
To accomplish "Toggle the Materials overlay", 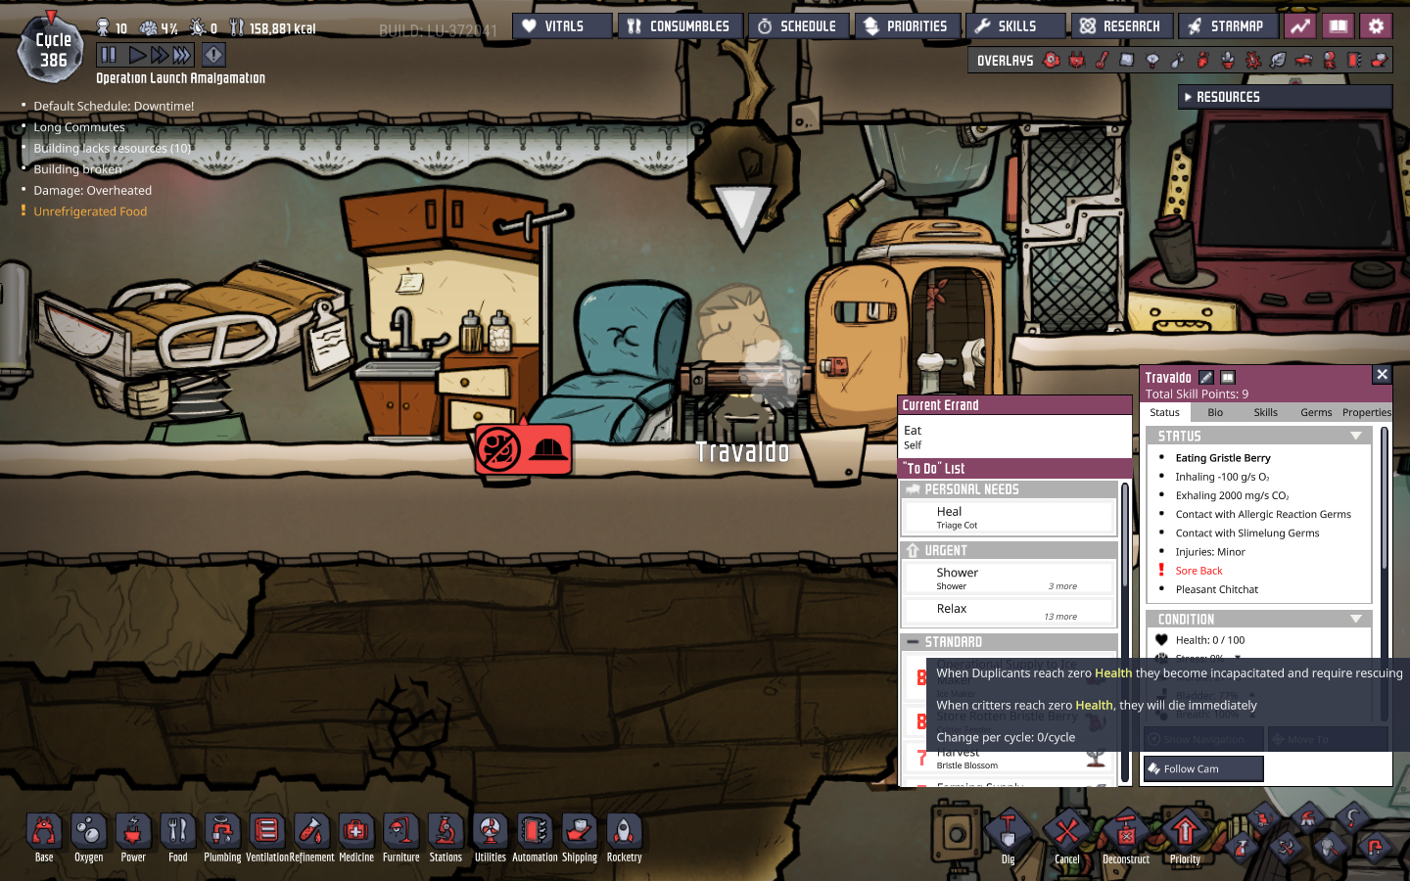I will tap(1127, 61).
